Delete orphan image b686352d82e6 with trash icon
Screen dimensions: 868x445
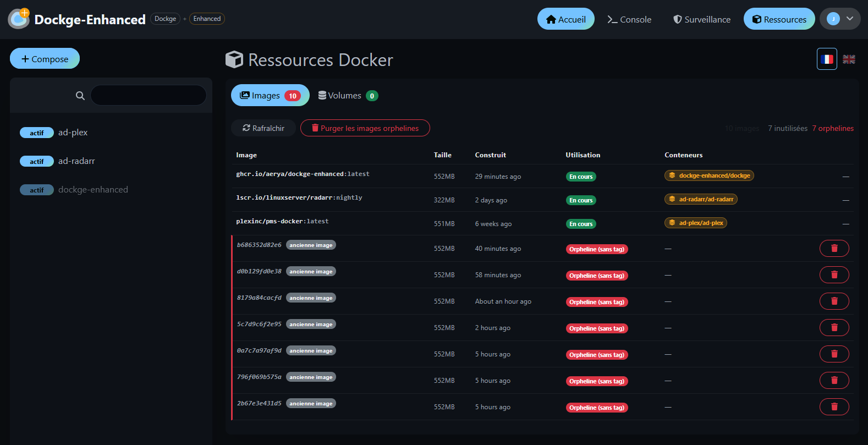click(834, 249)
